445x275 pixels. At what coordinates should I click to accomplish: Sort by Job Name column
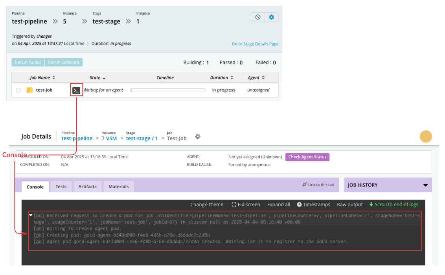[42, 77]
